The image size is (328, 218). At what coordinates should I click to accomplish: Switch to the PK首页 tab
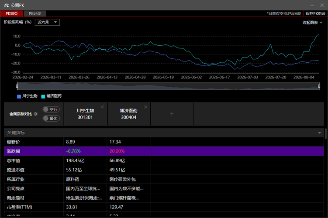click(x=11, y=14)
